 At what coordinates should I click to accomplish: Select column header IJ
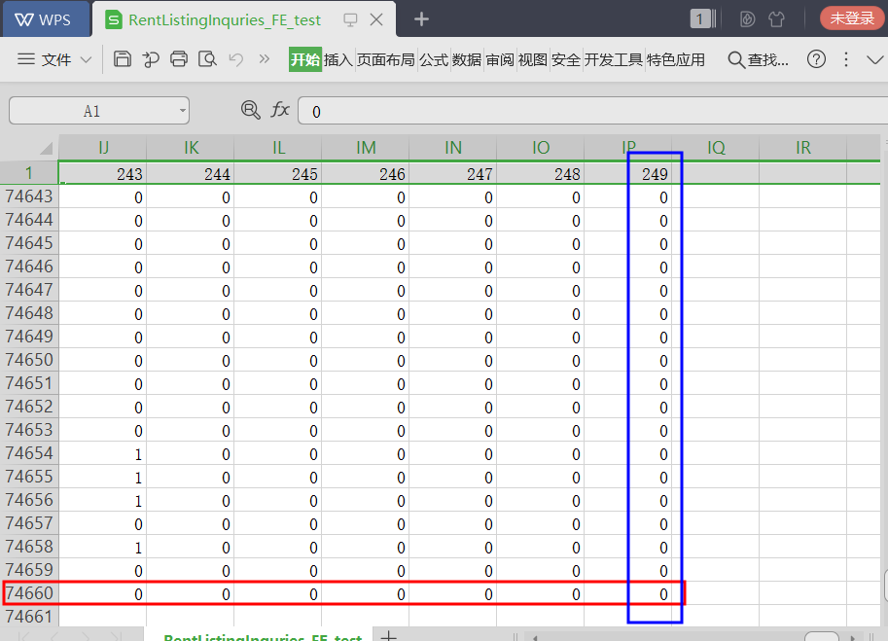tap(102, 149)
